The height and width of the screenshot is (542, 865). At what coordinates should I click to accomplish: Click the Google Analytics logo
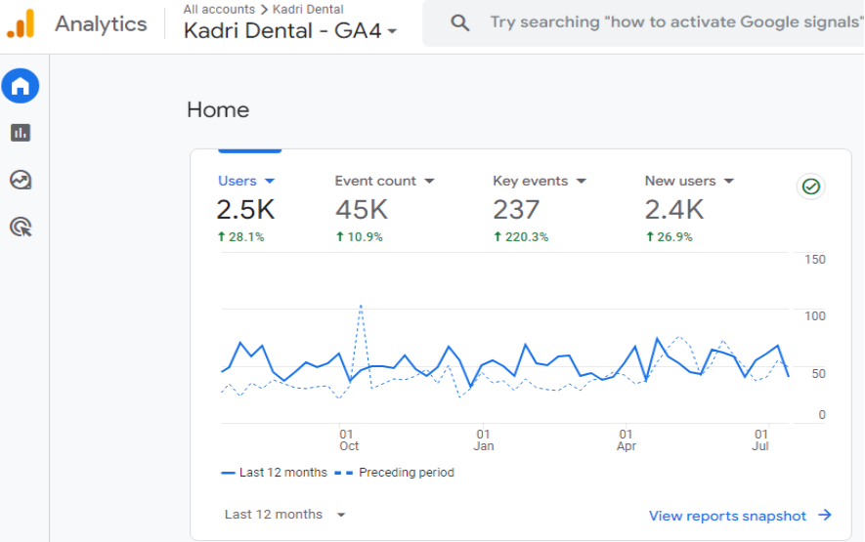point(21,23)
